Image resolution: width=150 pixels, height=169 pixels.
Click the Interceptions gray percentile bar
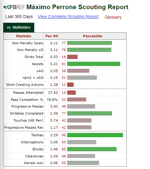(82, 142)
